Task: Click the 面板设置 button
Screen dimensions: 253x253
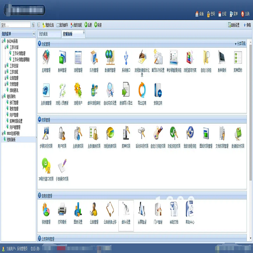Action: coord(234,25)
